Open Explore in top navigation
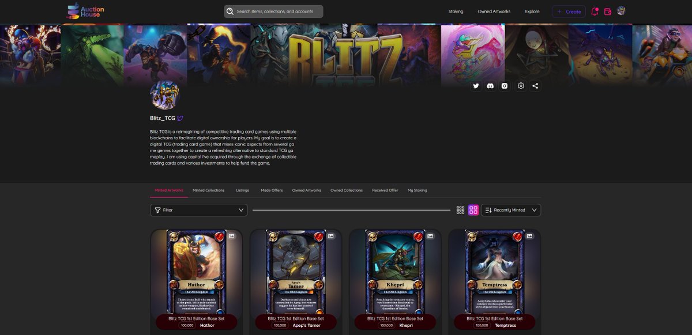 coord(532,12)
